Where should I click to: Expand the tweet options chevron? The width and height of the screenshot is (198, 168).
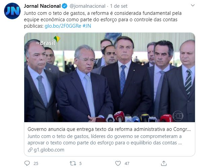coord(193,5)
